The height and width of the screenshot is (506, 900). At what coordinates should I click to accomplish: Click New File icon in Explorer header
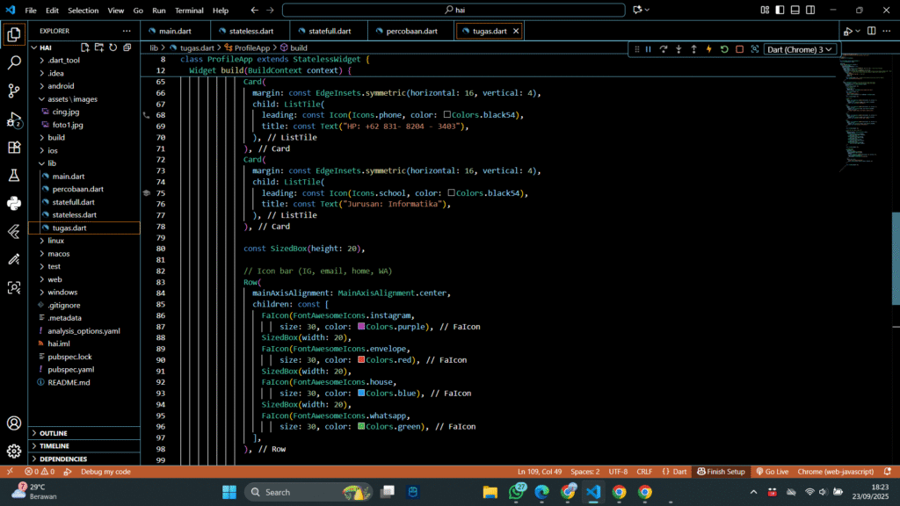86,47
